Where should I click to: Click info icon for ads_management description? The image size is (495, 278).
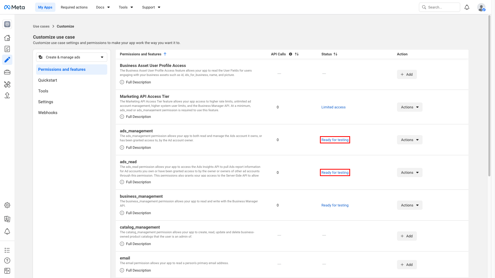(x=122, y=147)
